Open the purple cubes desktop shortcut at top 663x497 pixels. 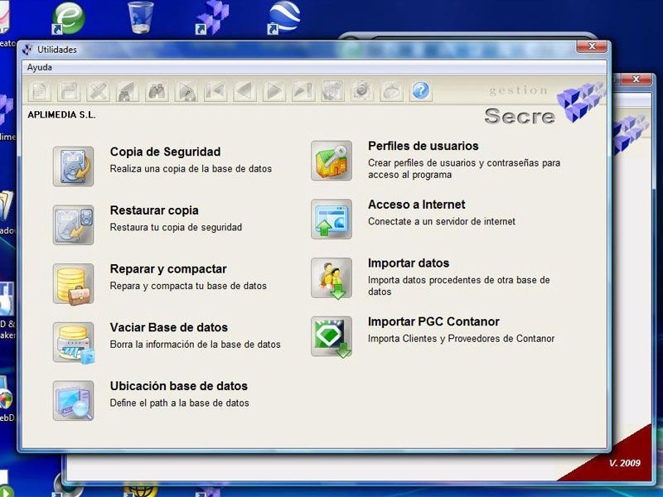pos(212,17)
